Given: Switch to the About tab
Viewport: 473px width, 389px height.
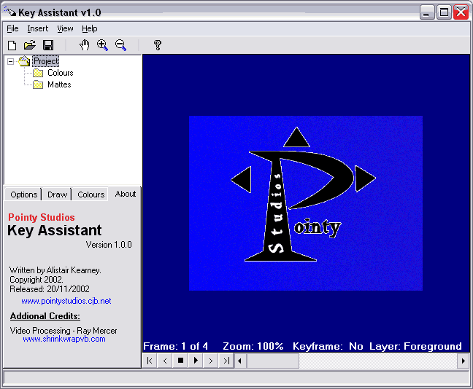Looking at the screenshot, I should tap(126, 194).
